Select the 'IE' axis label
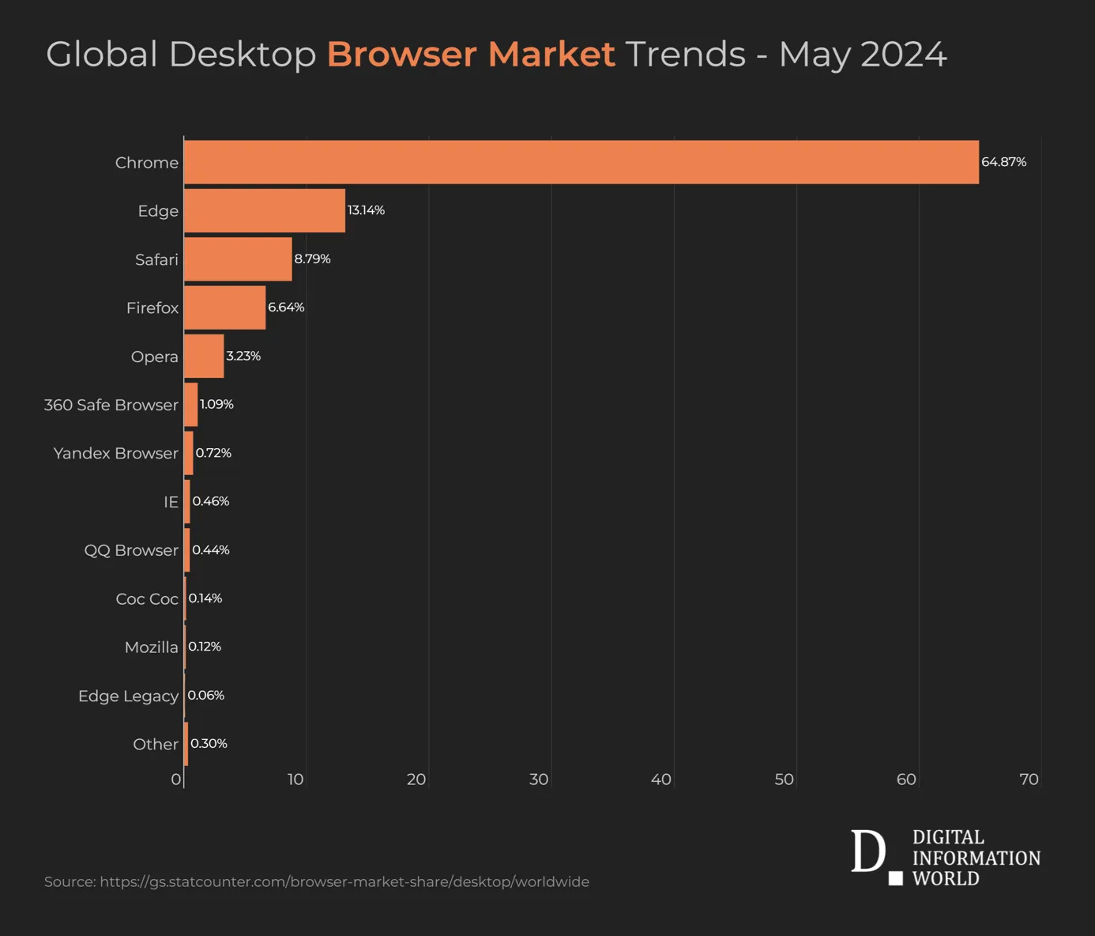Image resolution: width=1095 pixels, height=936 pixels. coord(171,502)
